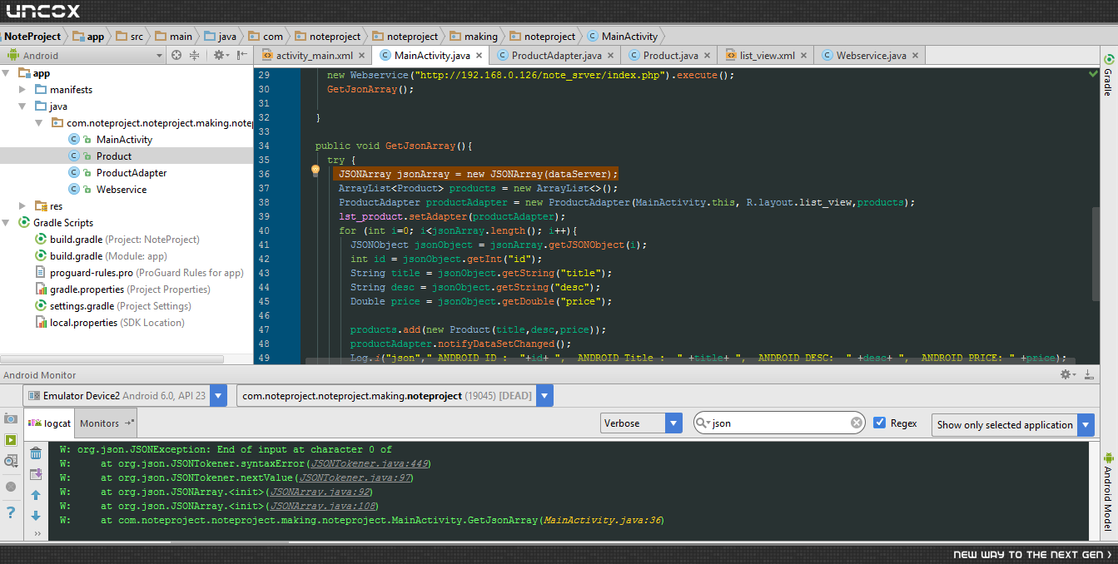Open the layout inspector capture icon
The height and width of the screenshot is (564, 1118).
pos(11,460)
